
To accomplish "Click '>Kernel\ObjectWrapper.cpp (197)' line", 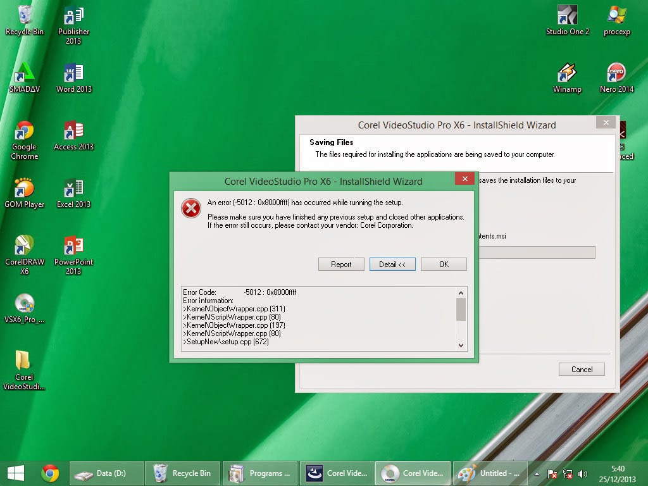I will (x=234, y=325).
